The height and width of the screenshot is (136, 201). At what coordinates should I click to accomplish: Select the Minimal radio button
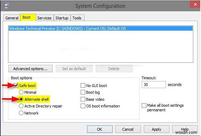(21, 92)
